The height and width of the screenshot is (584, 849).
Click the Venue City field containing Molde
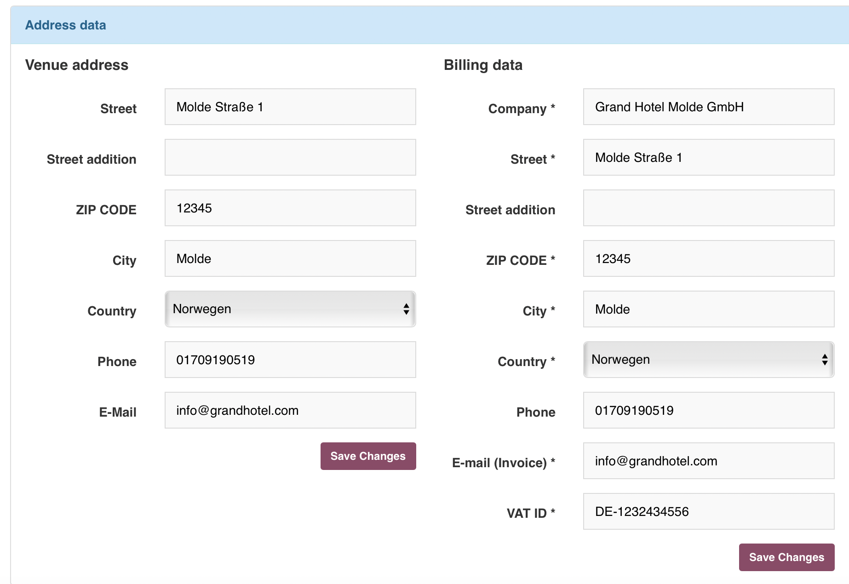tap(290, 258)
